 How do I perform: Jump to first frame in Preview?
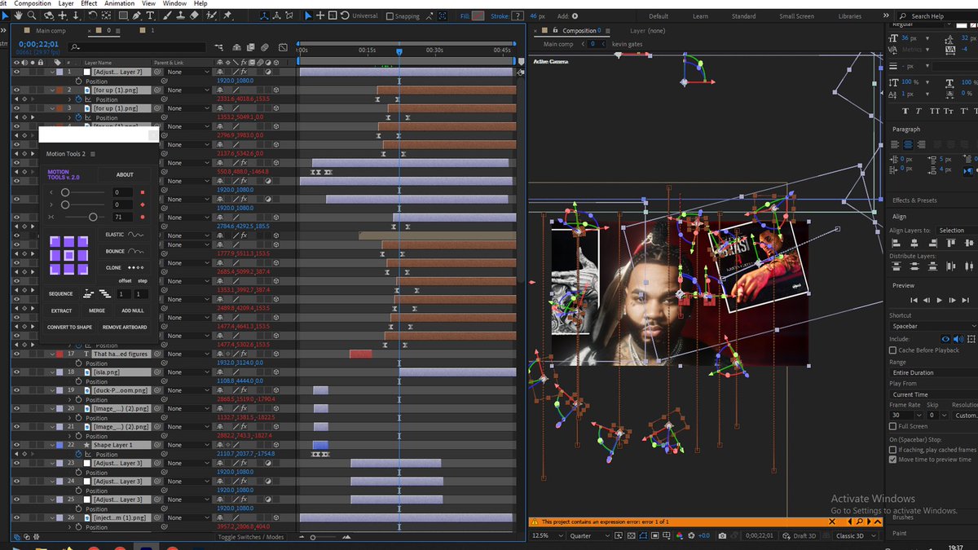pos(914,300)
